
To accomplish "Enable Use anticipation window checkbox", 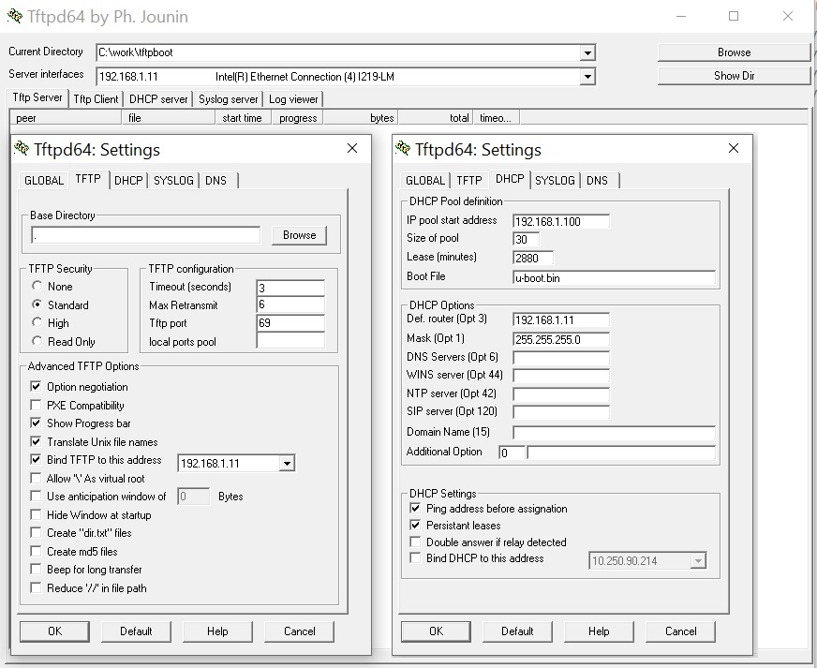I will click(x=36, y=496).
